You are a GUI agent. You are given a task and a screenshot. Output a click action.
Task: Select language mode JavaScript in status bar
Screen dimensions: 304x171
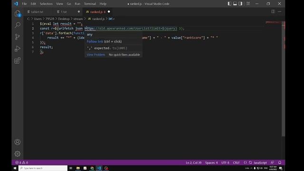click(x=260, y=162)
